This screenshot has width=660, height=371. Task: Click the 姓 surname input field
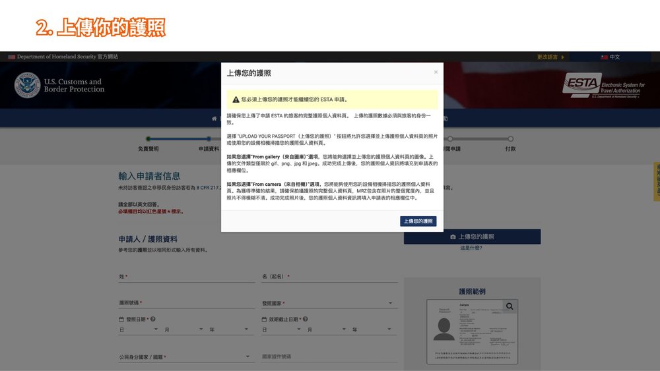point(187,277)
